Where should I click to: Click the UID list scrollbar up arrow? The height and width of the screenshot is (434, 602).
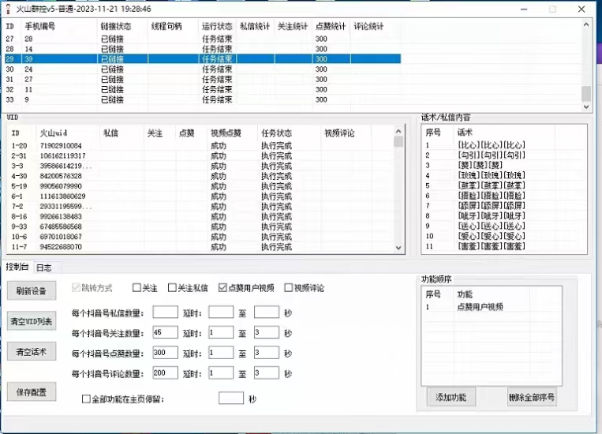pos(398,132)
